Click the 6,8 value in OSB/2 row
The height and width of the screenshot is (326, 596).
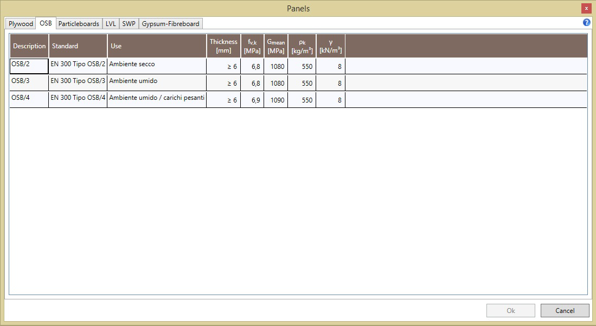pos(252,66)
